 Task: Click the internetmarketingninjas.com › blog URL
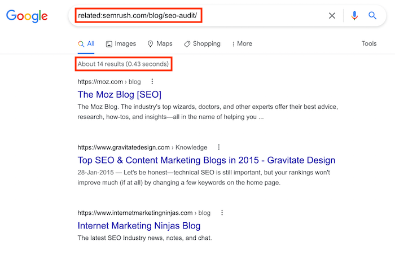(144, 213)
